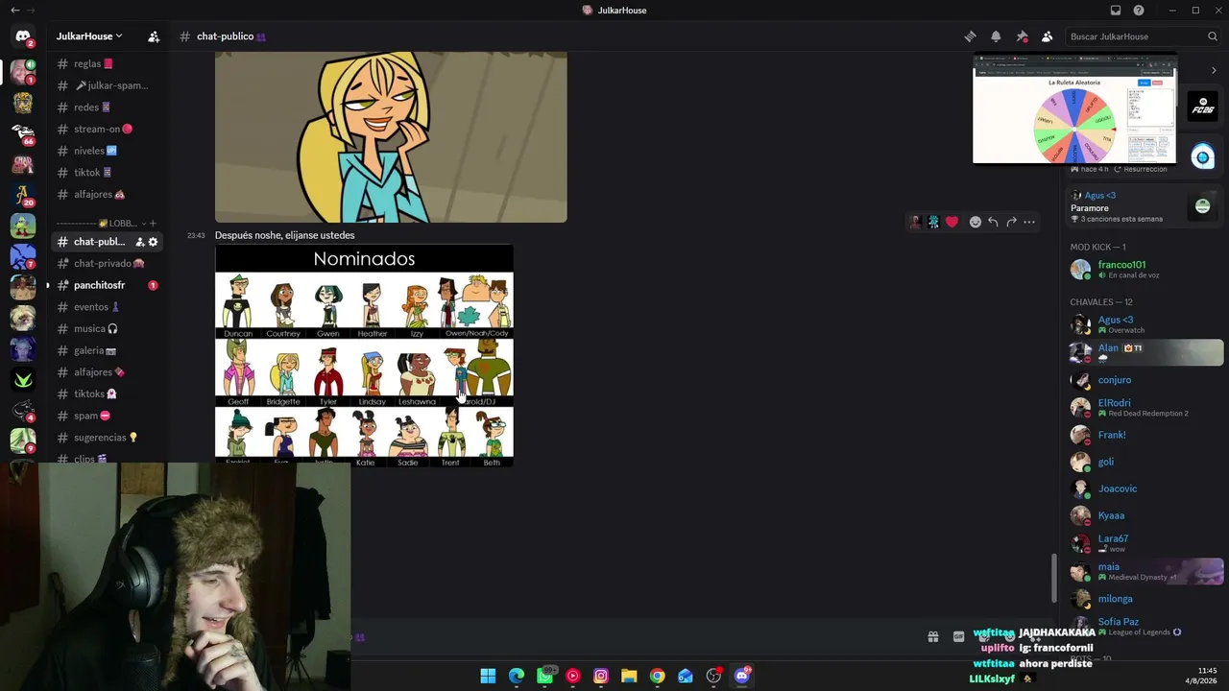
Task: Open the reglas channel
Action: pos(106,64)
